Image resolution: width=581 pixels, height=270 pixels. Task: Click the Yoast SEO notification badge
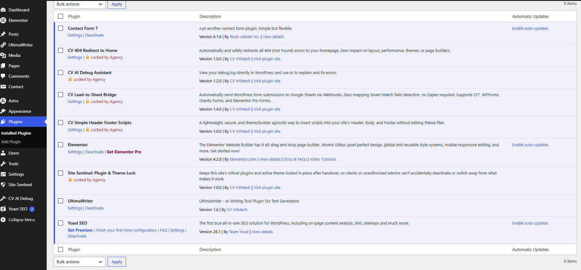tap(32, 209)
